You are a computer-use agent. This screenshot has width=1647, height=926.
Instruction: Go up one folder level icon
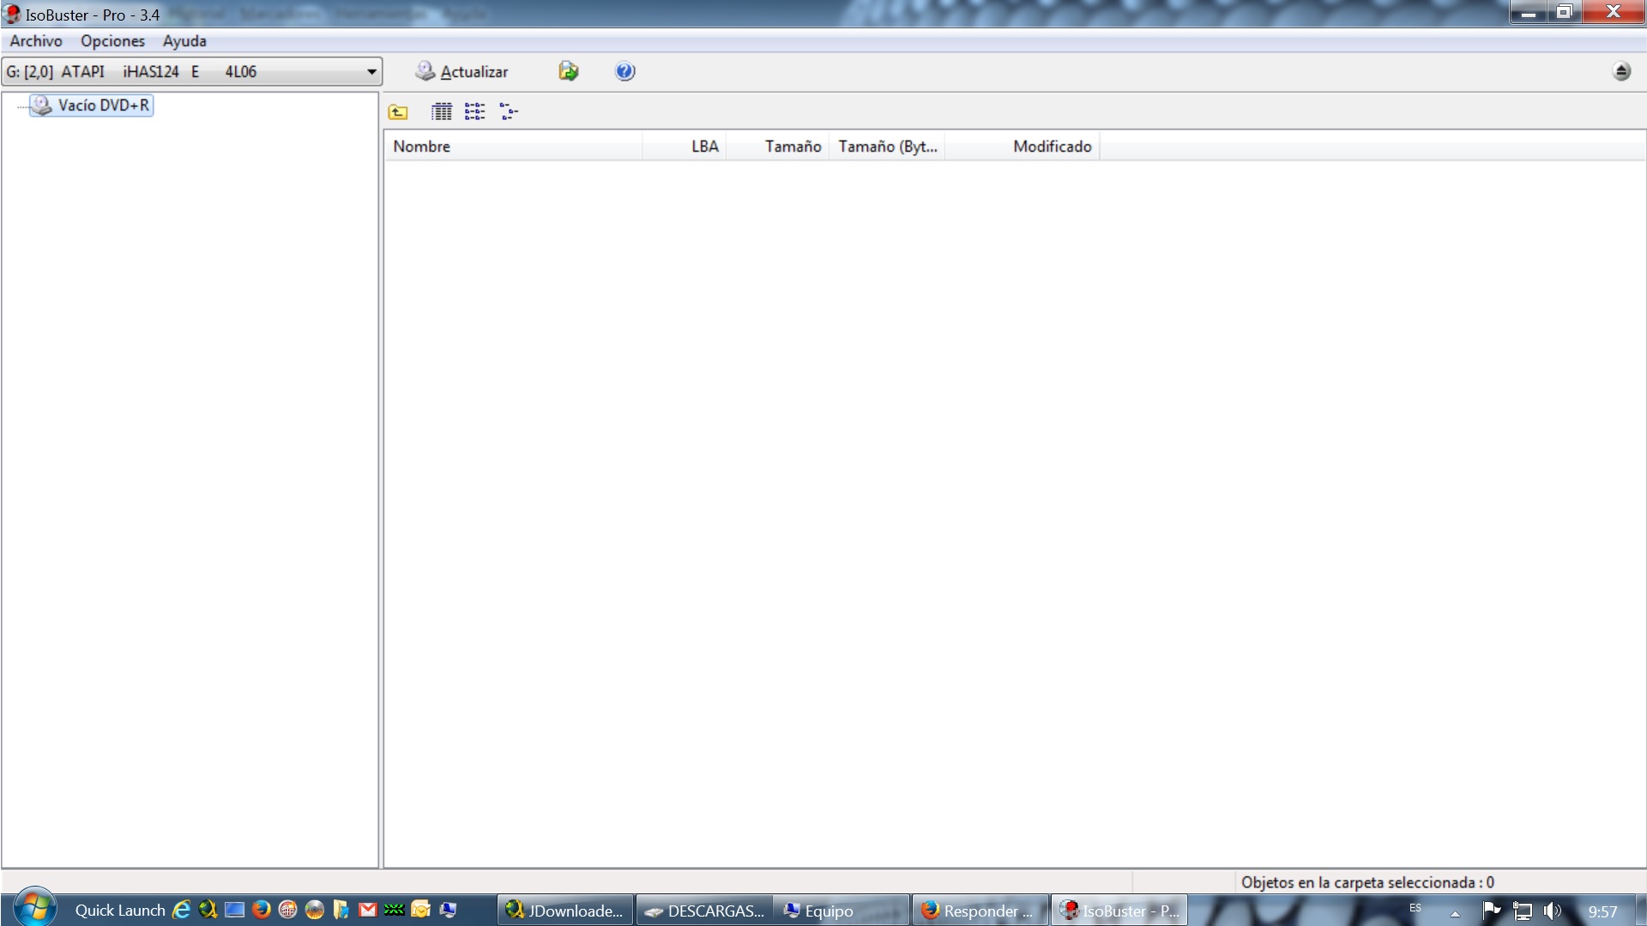(398, 111)
